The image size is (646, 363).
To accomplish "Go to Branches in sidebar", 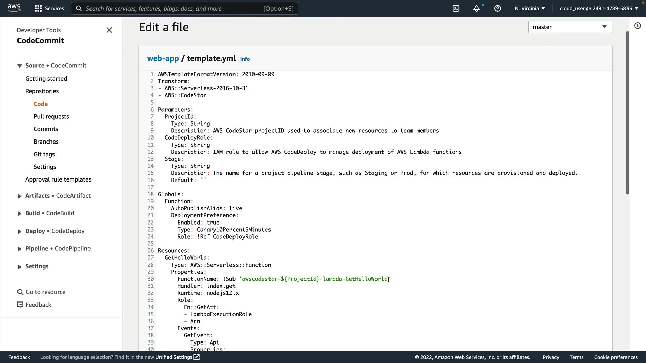I will click(46, 142).
